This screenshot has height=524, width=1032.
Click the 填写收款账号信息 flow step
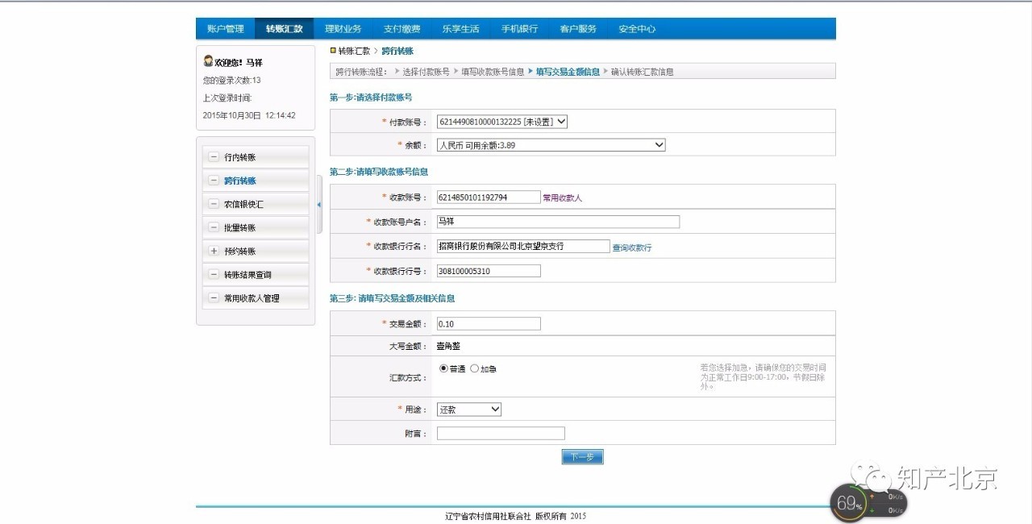pyautogui.click(x=493, y=72)
